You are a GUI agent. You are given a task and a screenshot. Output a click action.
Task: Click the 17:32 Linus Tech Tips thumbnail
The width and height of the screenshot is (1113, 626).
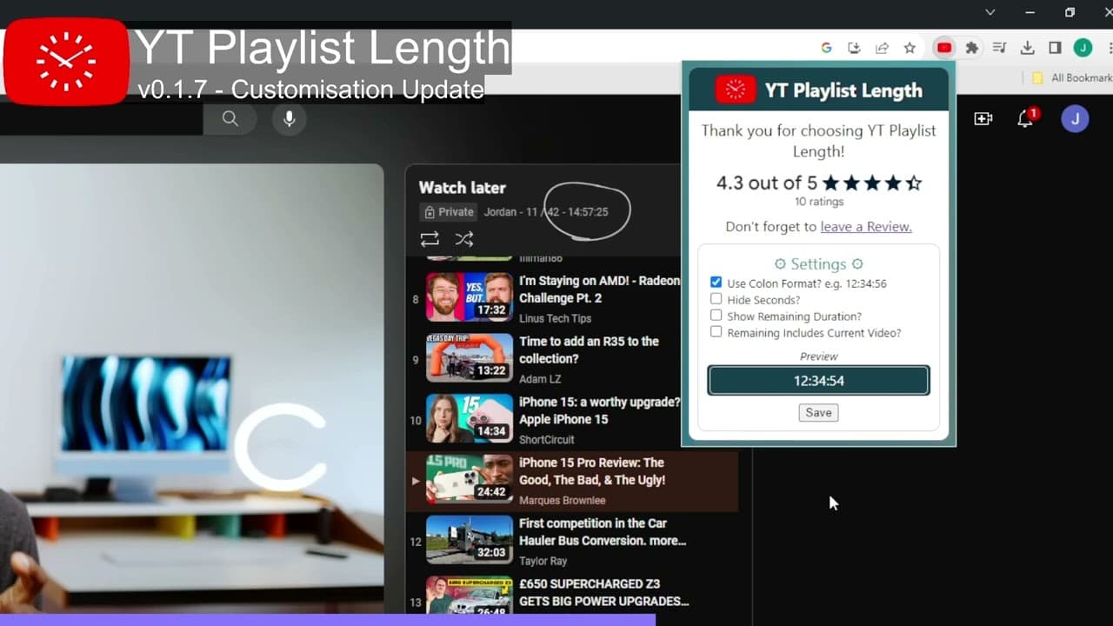(470, 297)
